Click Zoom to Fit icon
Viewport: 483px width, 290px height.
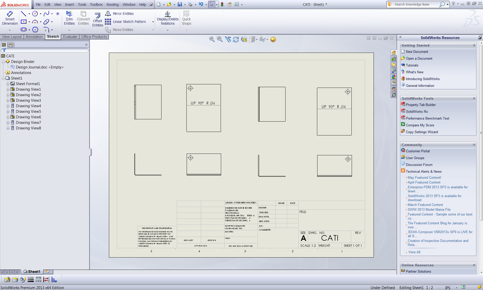click(212, 39)
